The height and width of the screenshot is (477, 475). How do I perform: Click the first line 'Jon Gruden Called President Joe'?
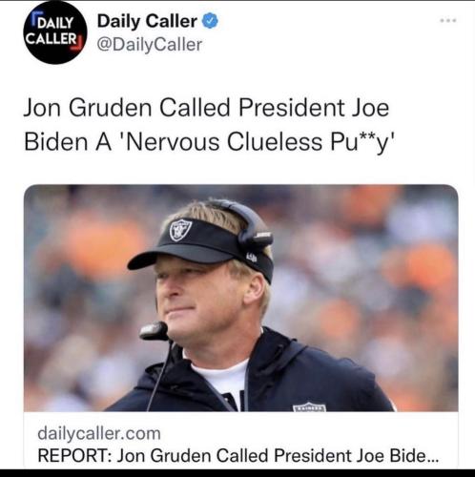(x=206, y=108)
